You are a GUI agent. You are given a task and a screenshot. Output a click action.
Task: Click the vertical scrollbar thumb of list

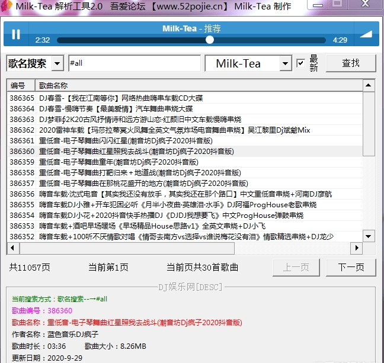369,124
